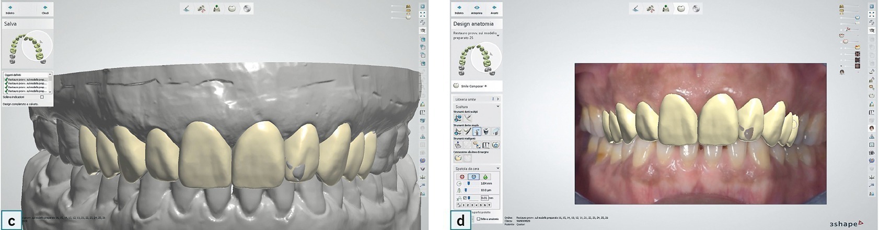Select the green drop wax tool
This screenshot has width=879, height=230.
point(484,177)
